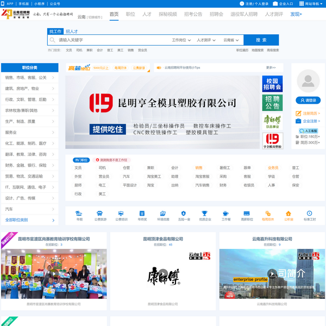This screenshot has height=326, width=326.
Task: Click the 请登录 login button
Action: [308, 101]
